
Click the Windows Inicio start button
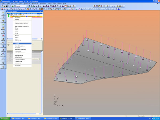point(5,118)
